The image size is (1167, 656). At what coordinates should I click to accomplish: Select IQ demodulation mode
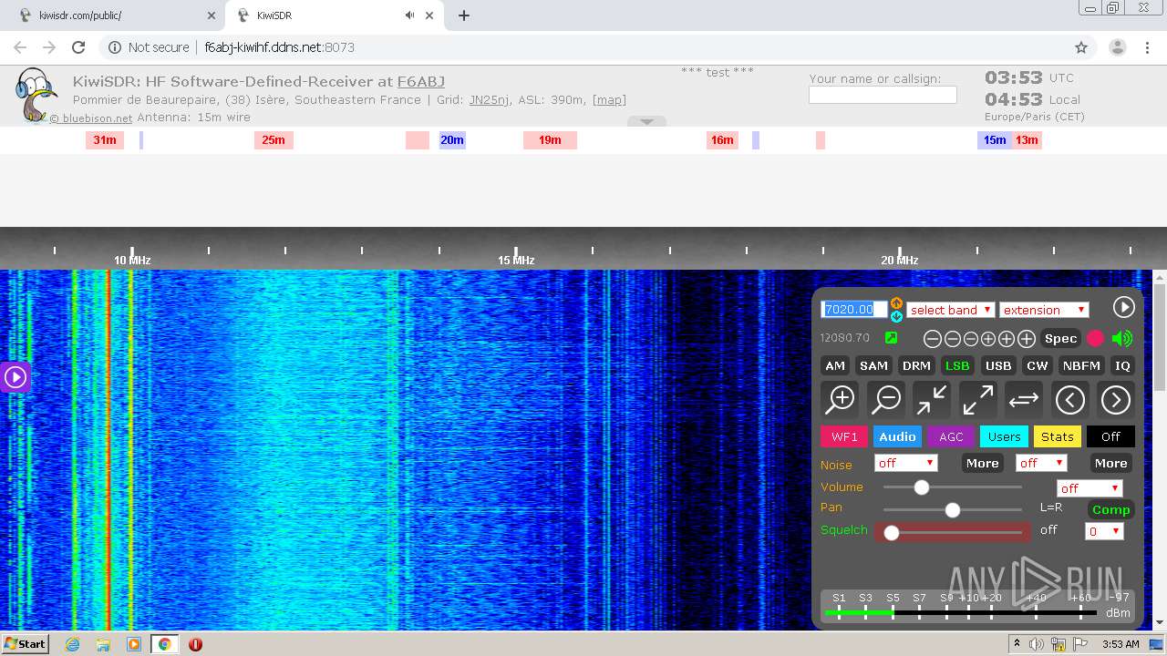(1122, 365)
